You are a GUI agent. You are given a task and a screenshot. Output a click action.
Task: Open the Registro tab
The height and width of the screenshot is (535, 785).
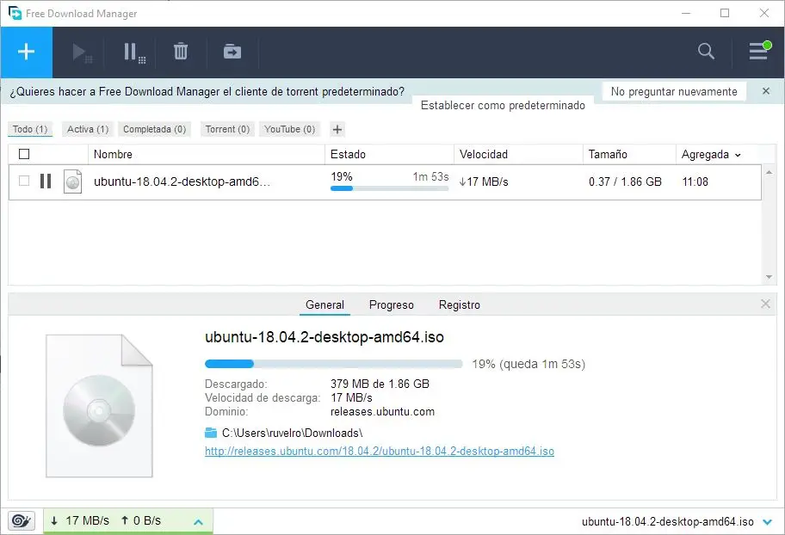click(459, 304)
